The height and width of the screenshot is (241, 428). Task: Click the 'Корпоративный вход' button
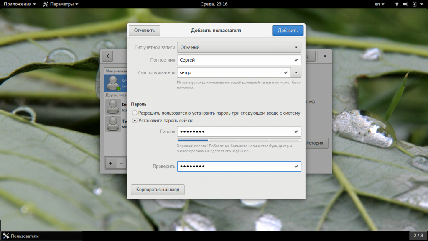point(158,190)
